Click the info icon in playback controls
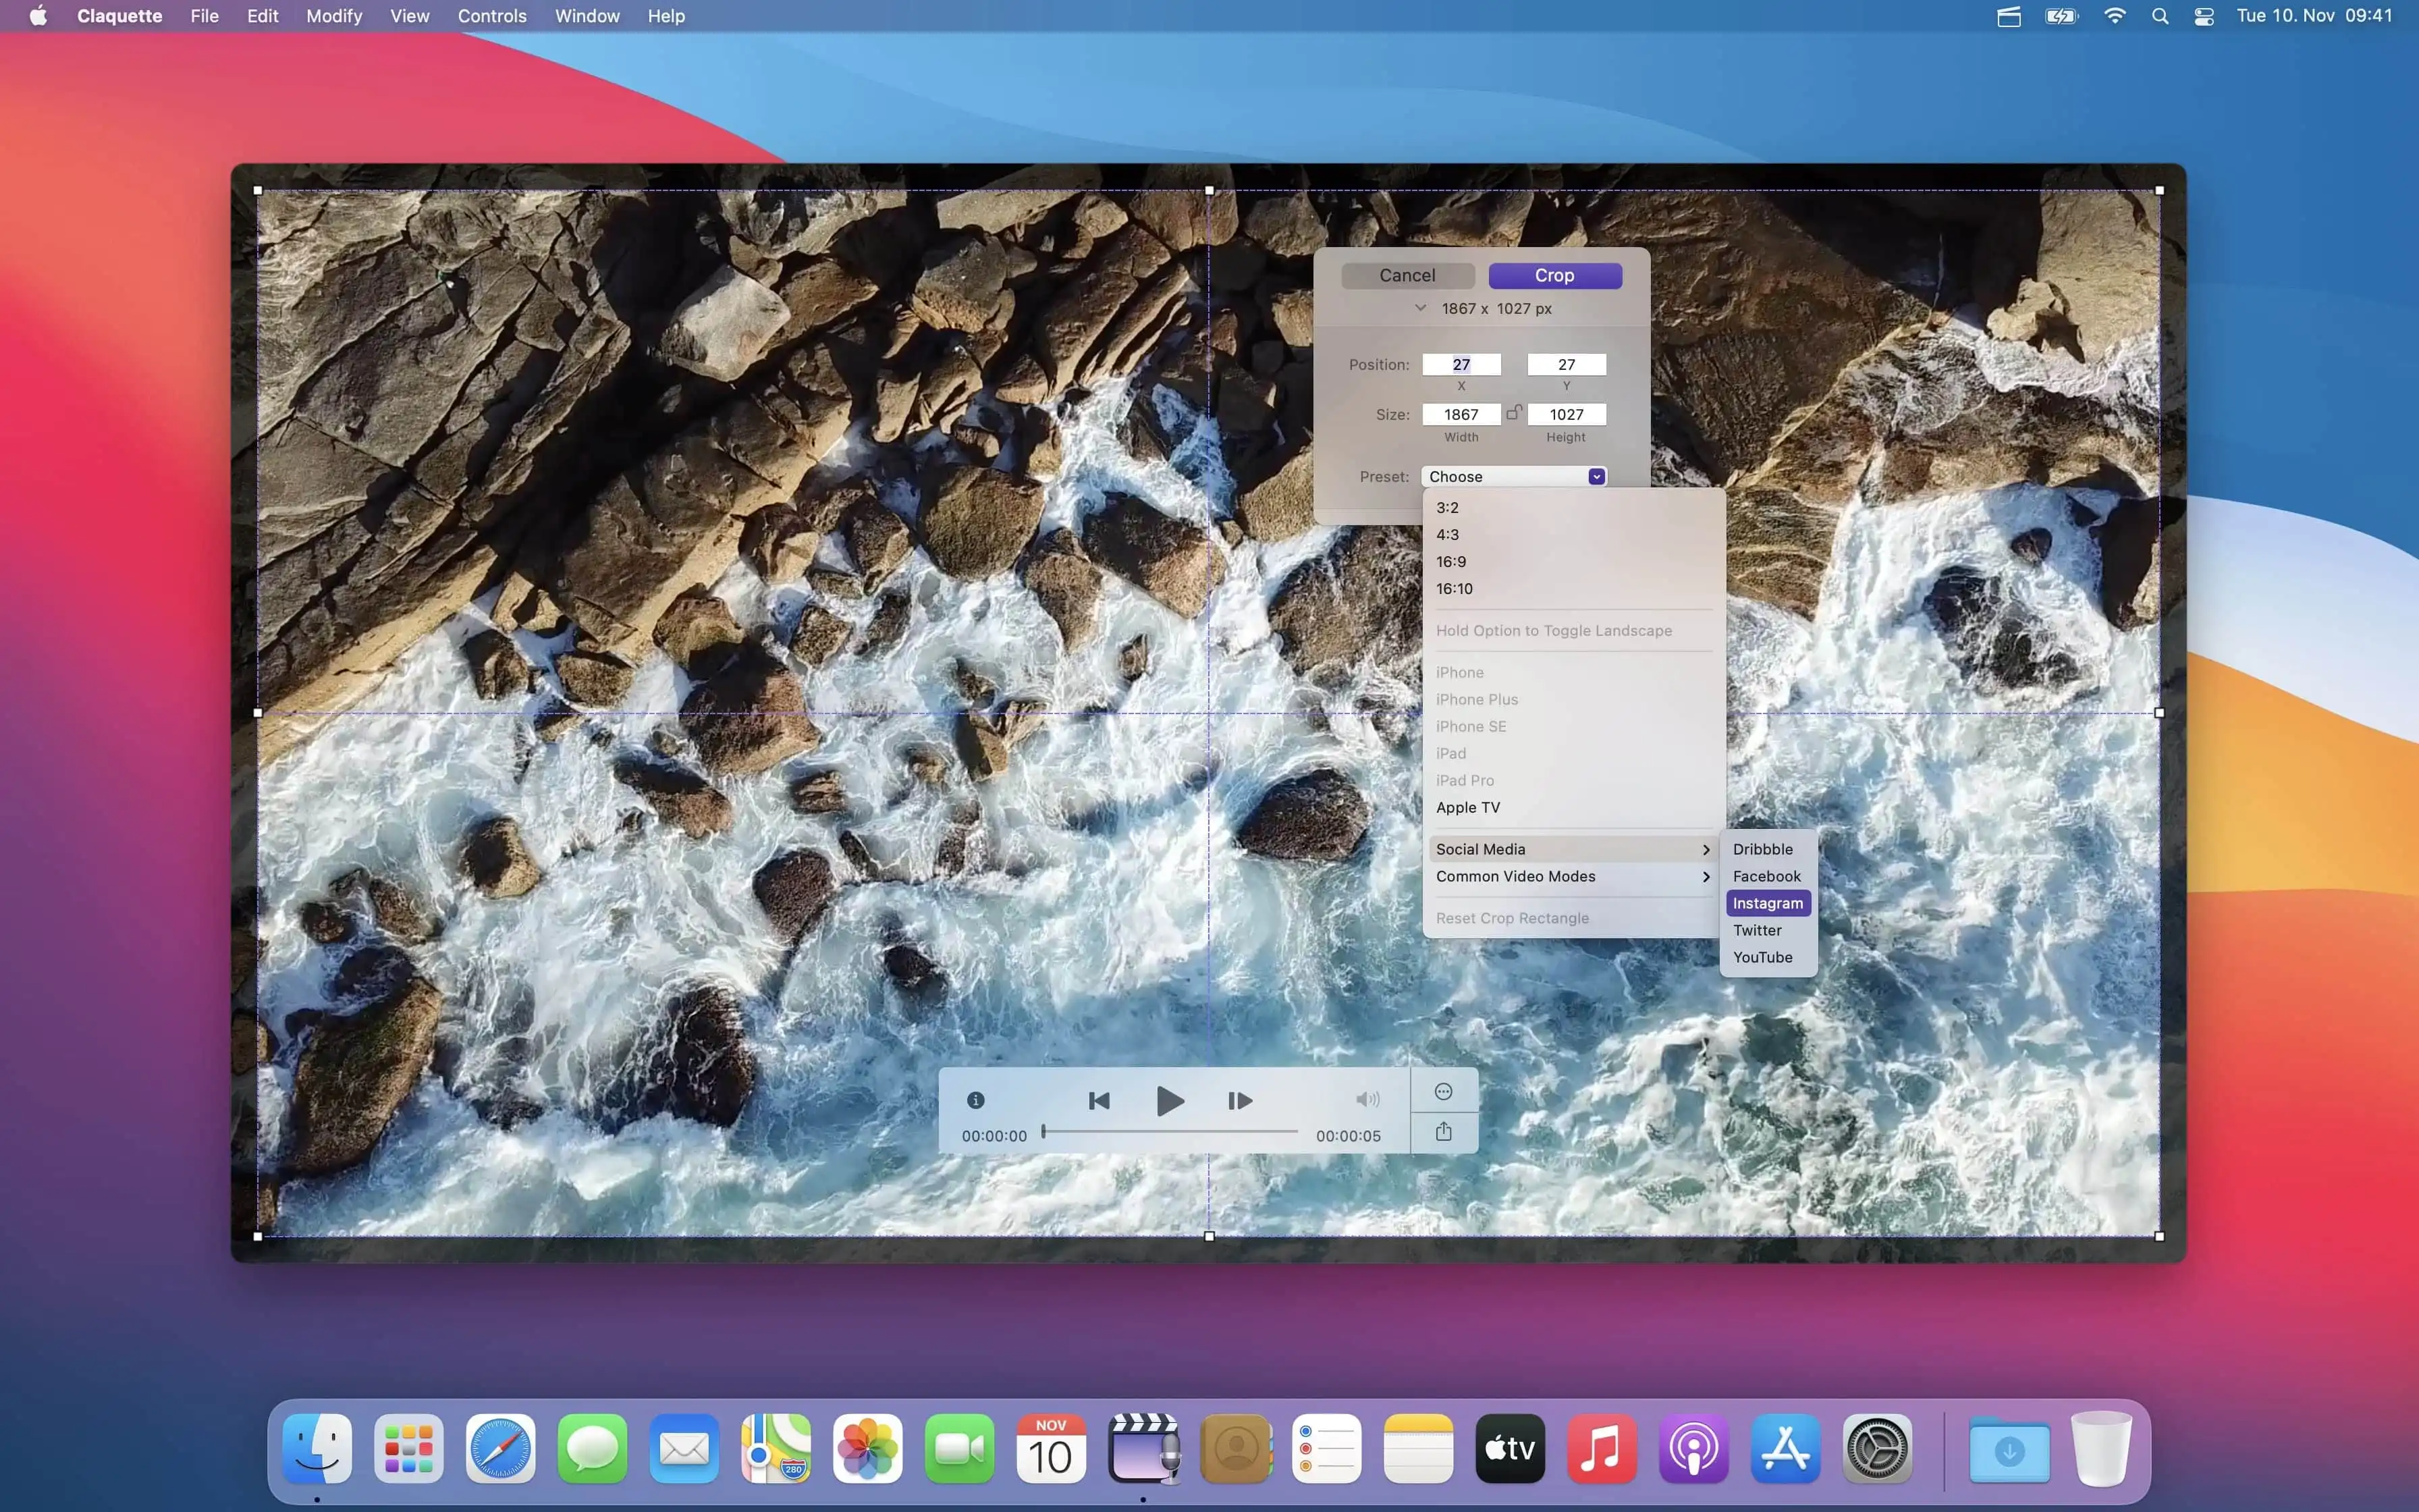The image size is (2419, 1512). tap(975, 1100)
